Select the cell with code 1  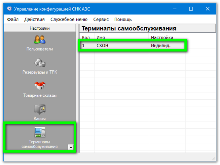84,46
